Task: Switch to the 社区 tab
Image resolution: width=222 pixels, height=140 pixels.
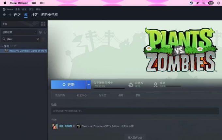Action: (x=34, y=15)
